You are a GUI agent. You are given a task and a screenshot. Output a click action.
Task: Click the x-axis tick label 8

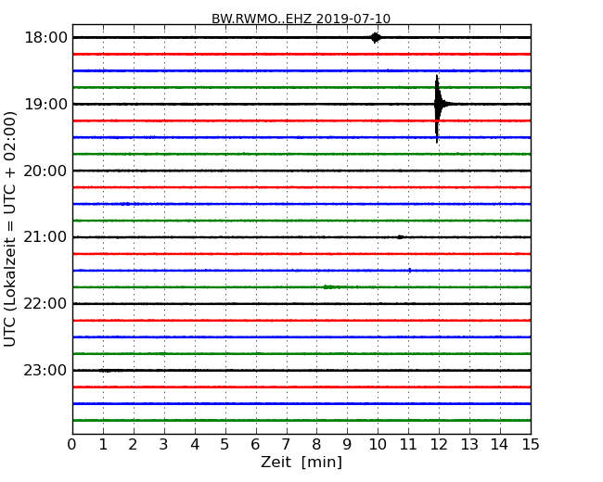coord(316,445)
